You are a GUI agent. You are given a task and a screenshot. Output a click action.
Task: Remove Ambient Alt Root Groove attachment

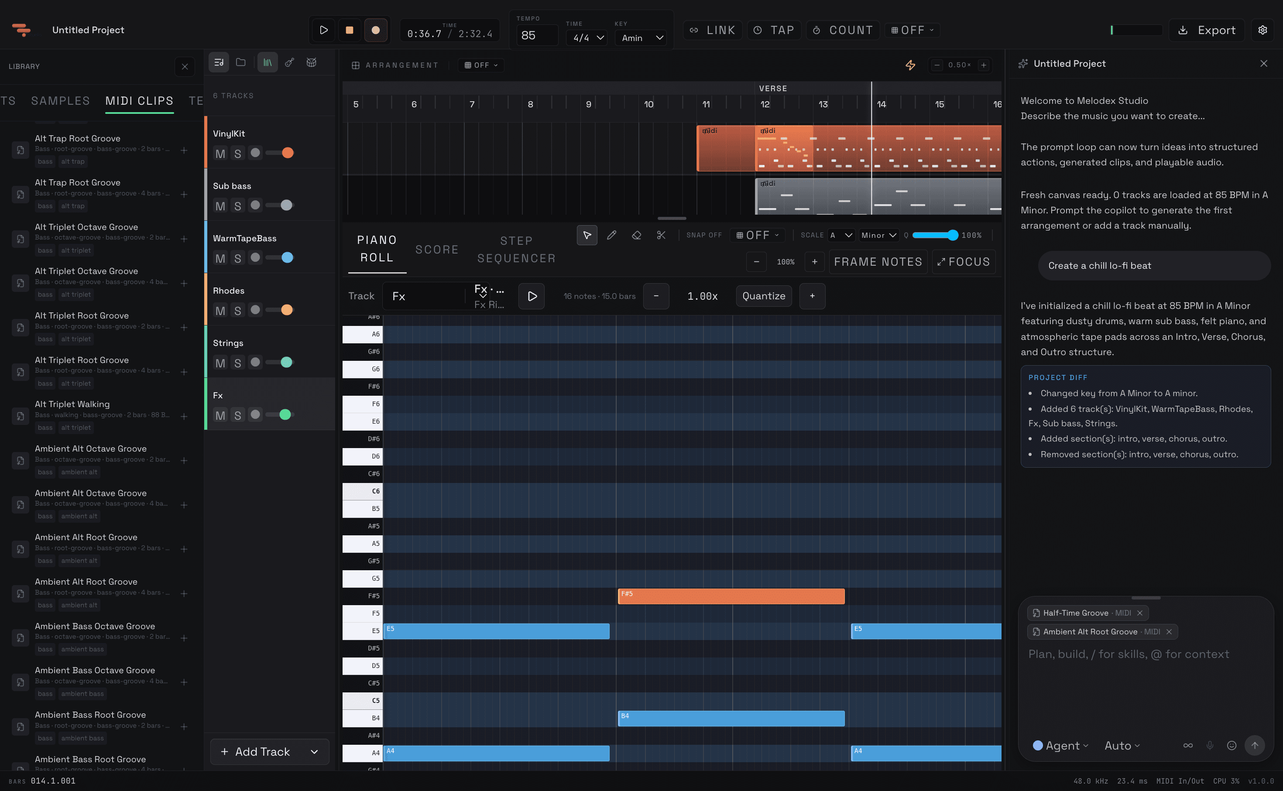pyautogui.click(x=1169, y=631)
